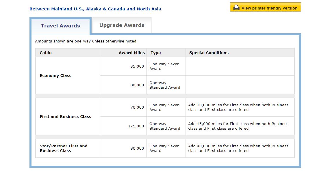Click the 175,000 award miles value

click(136, 126)
